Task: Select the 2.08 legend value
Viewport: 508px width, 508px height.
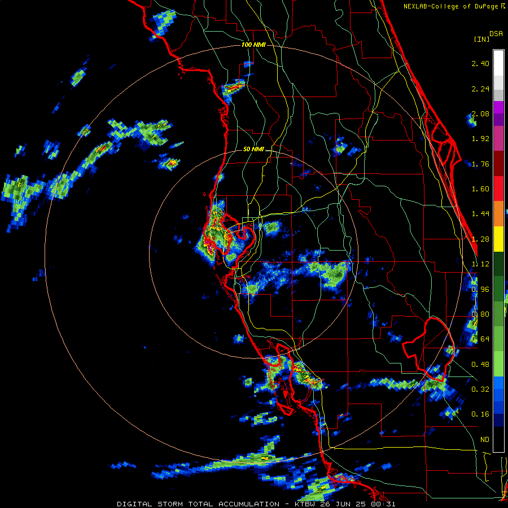Action: pyautogui.click(x=480, y=113)
